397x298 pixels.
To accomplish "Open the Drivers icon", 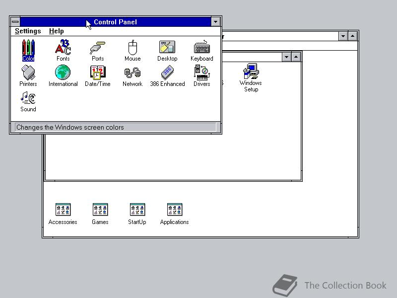I will point(202,76).
